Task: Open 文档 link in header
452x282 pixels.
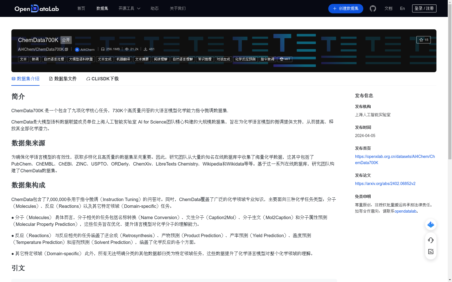Action: [388, 8]
